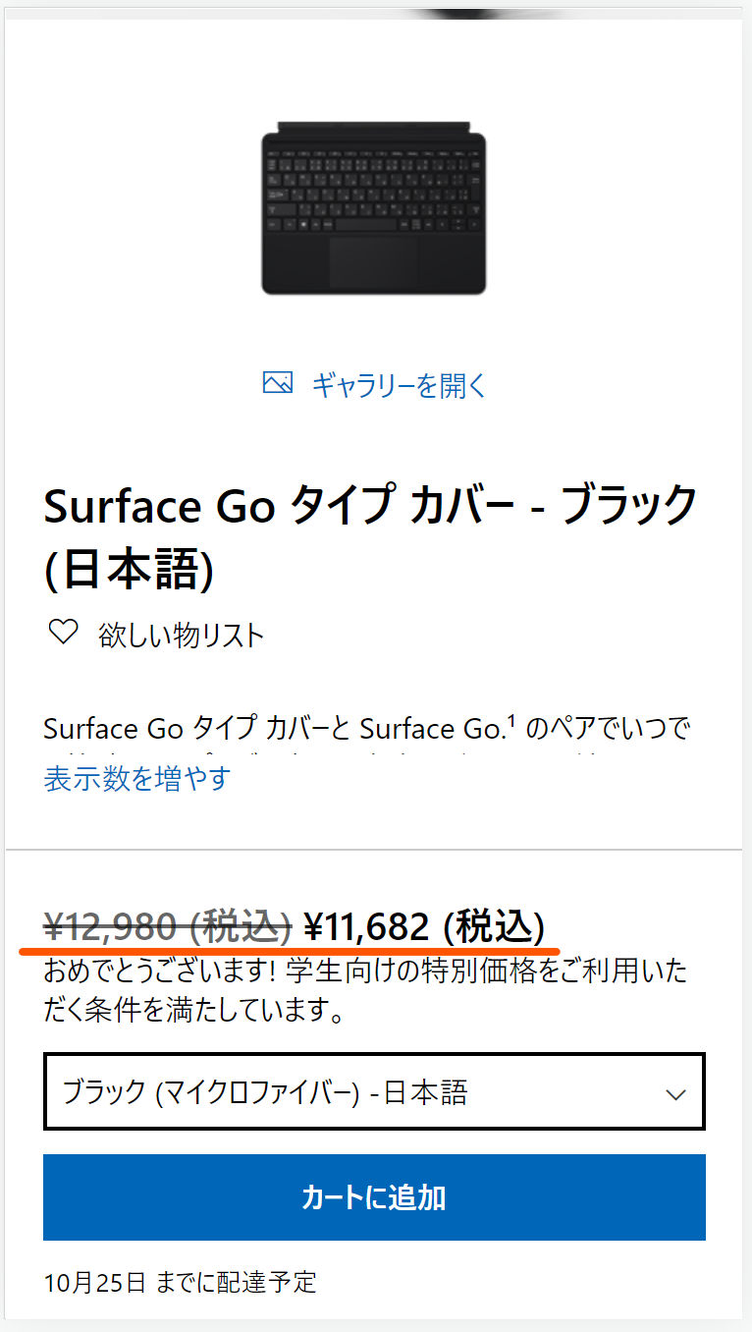Click the Surface Go keyboard product image
The height and width of the screenshot is (1332, 752).
(374, 208)
